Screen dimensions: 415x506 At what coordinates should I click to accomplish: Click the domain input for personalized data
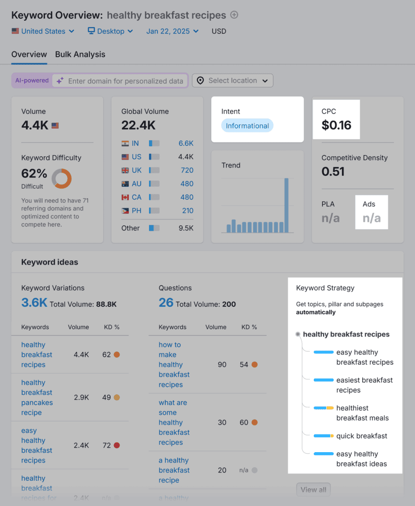(125, 81)
